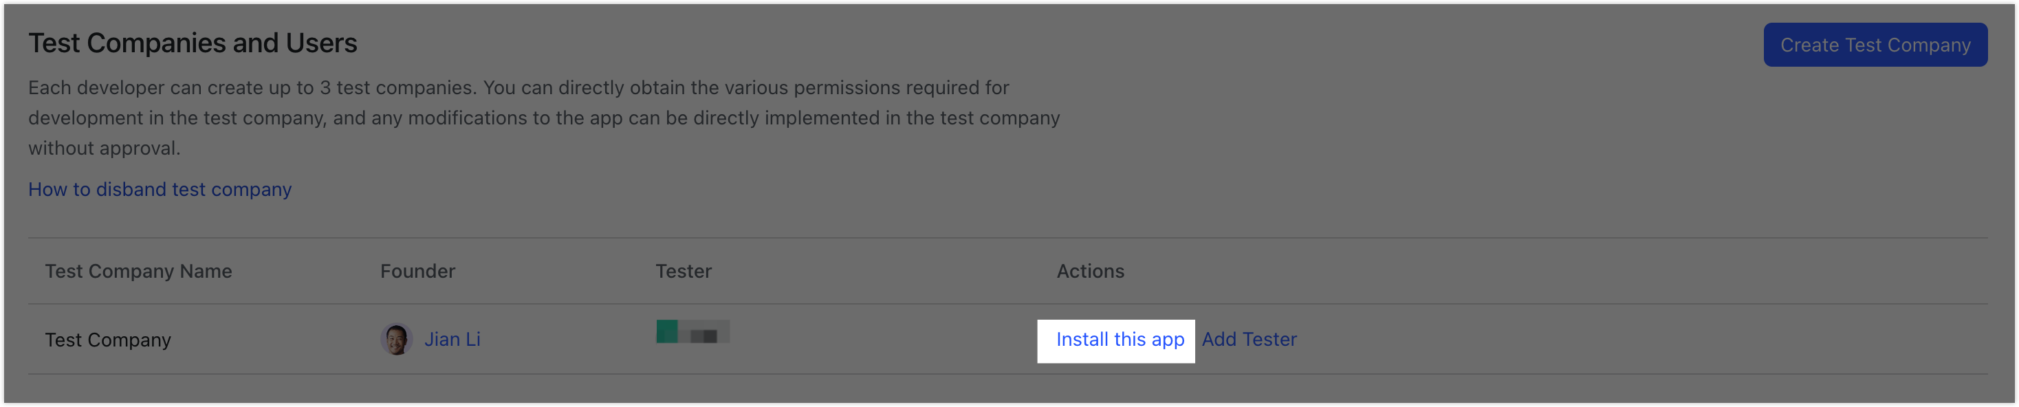The width and height of the screenshot is (2019, 407).
Task: Select the Actions column header
Action: [x=1090, y=272]
